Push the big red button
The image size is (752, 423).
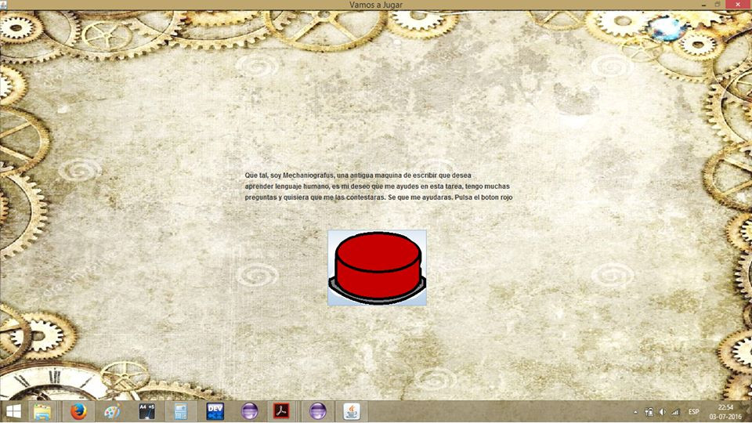tap(377, 268)
